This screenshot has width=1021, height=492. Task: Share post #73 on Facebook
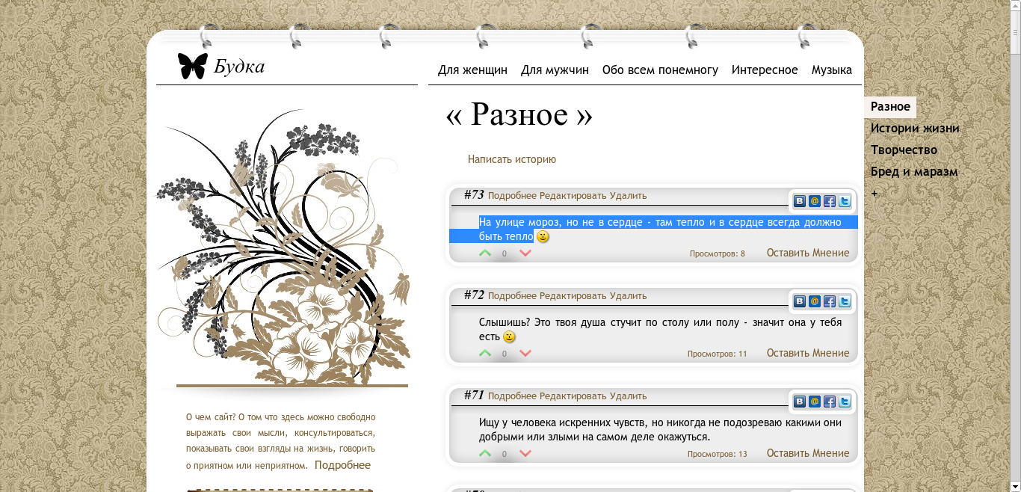[830, 201]
